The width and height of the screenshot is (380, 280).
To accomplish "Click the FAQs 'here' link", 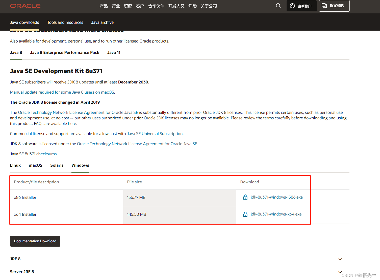I will 72,123.
